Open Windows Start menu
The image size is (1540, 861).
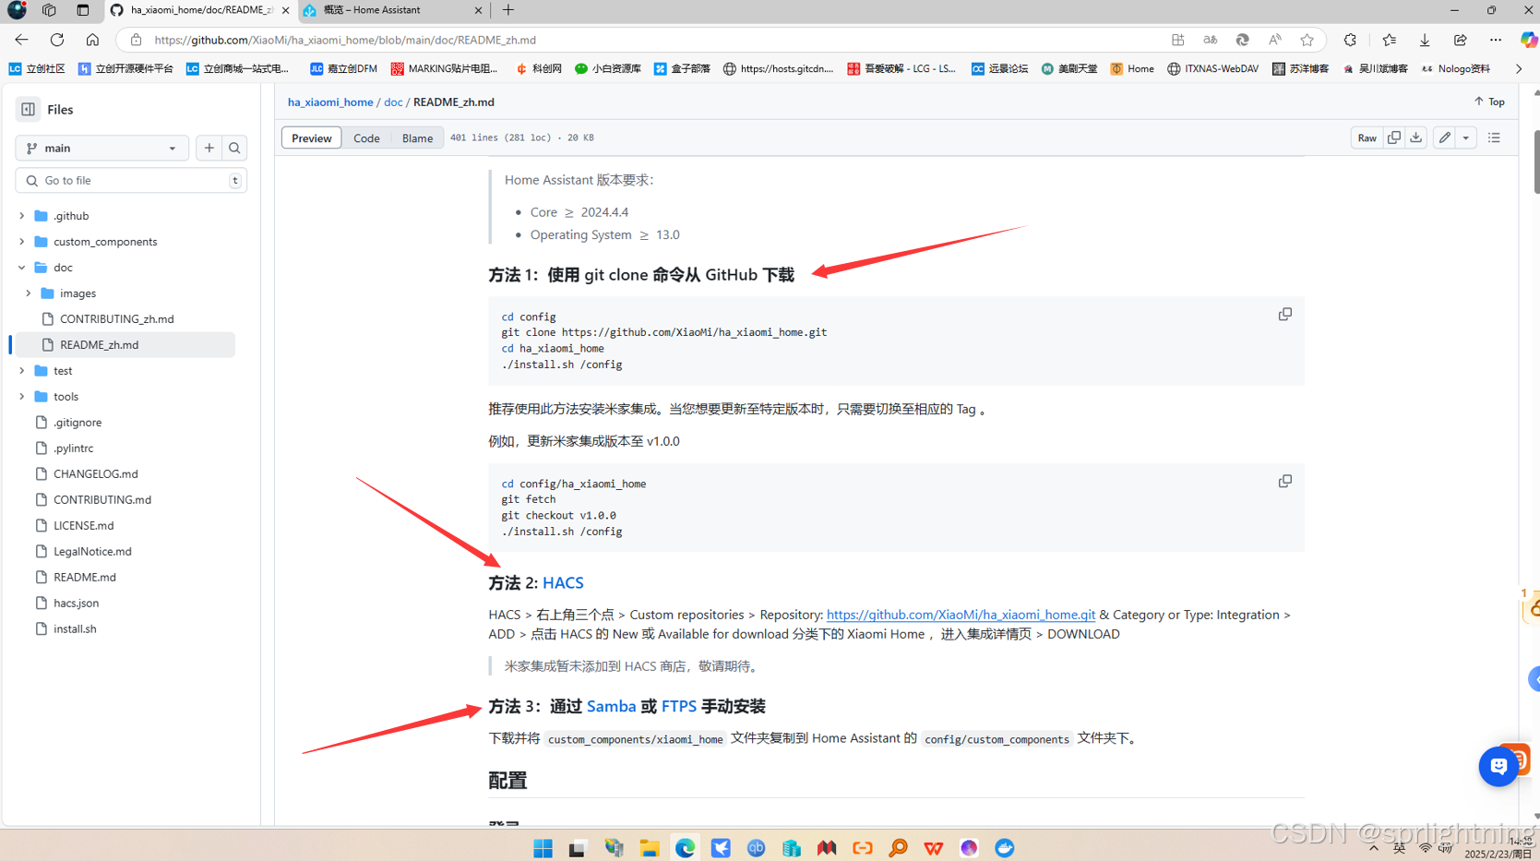(543, 848)
